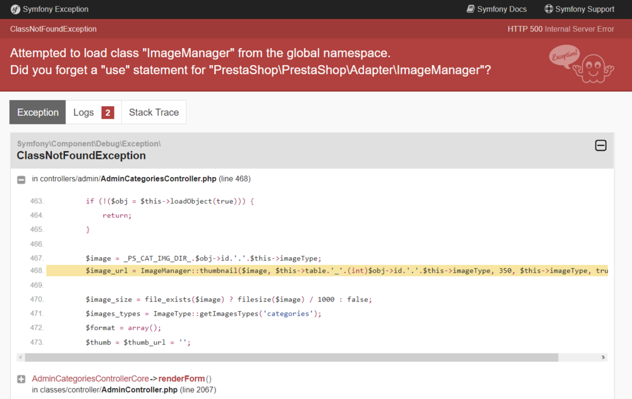The height and width of the screenshot is (399, 632).
Task: Click code line 467 with $image assignment
Action: tap(203, 258)
